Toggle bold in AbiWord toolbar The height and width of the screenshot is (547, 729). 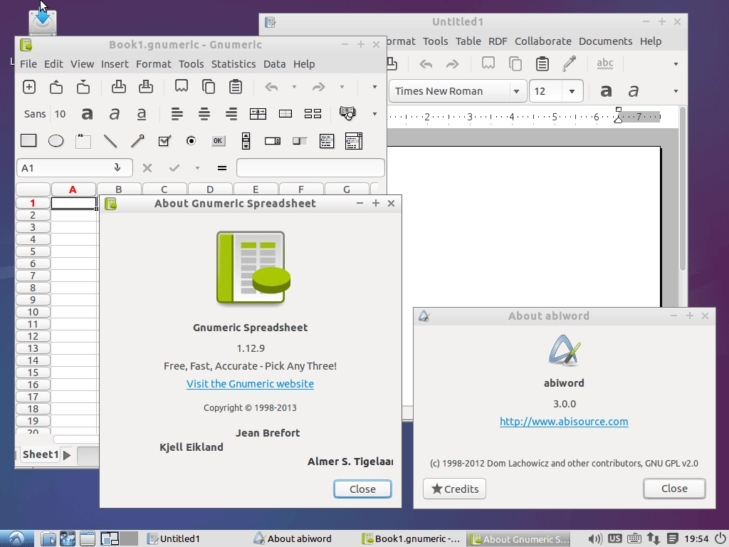click(606, 91)
